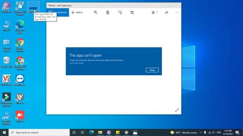Select the Advanced IP Scanner desktop icon
Viewport: 243px width, 136px height.
[20, 8]
